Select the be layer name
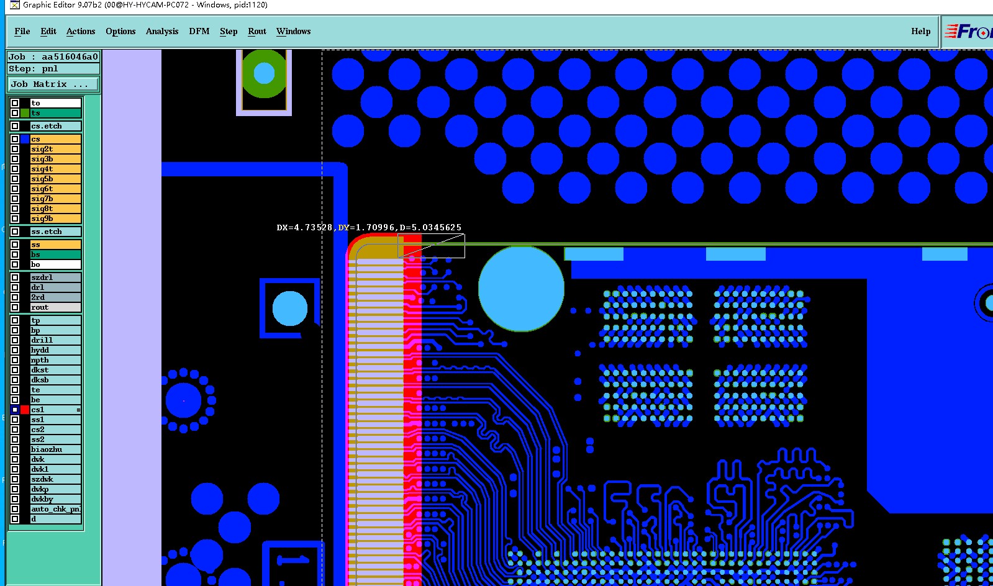 (x=56, y=400)
